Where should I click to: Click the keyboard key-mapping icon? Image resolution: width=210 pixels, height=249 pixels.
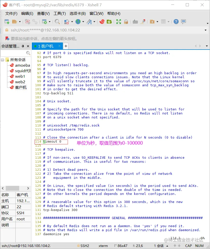(135, 22)
